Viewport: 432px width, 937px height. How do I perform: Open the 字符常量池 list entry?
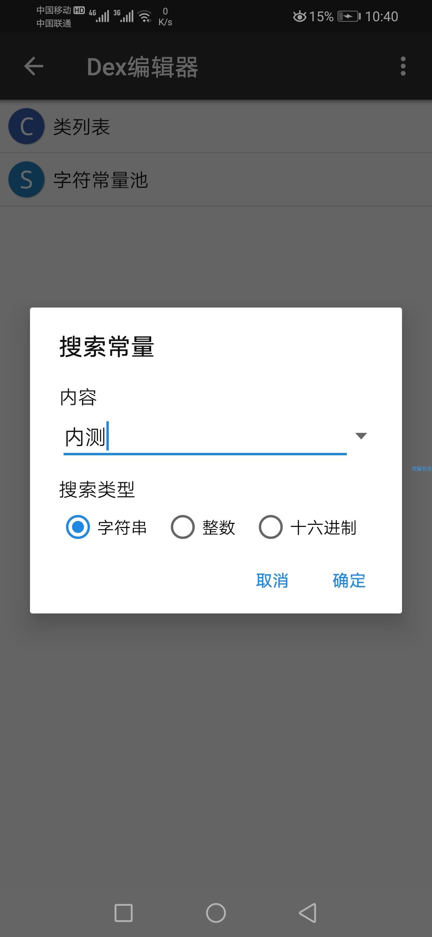[x=216, y=180]
